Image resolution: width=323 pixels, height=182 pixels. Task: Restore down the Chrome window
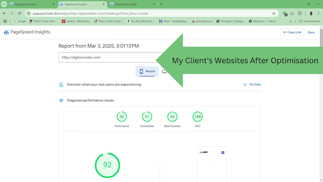point(308,4)
